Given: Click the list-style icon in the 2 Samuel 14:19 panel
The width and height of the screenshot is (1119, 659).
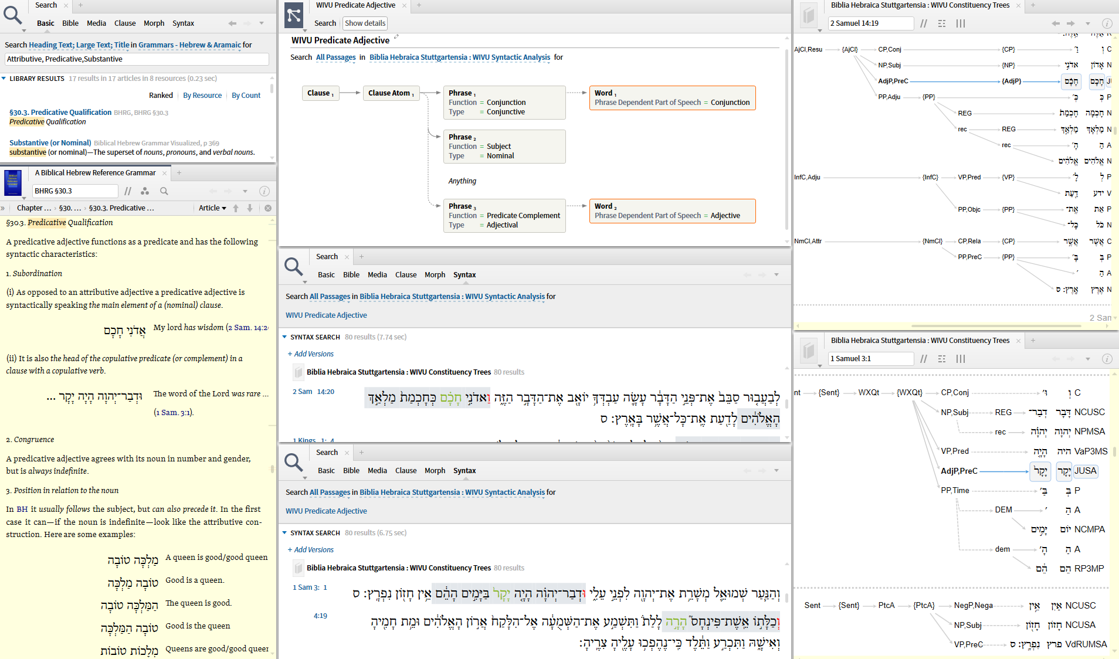Looking at the screenshot, I should [x=942, y=23].
